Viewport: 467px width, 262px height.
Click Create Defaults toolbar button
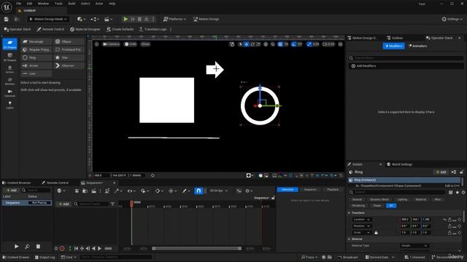tap(120, 29)
